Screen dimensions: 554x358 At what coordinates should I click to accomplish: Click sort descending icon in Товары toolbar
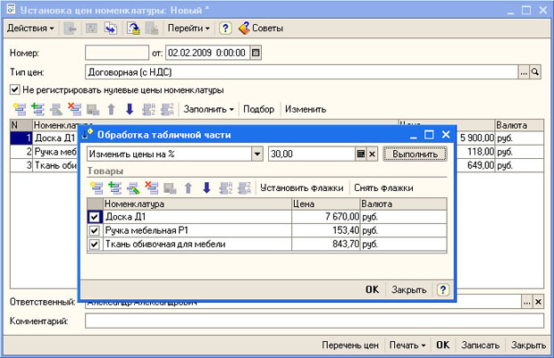click(x=244, y=187)
